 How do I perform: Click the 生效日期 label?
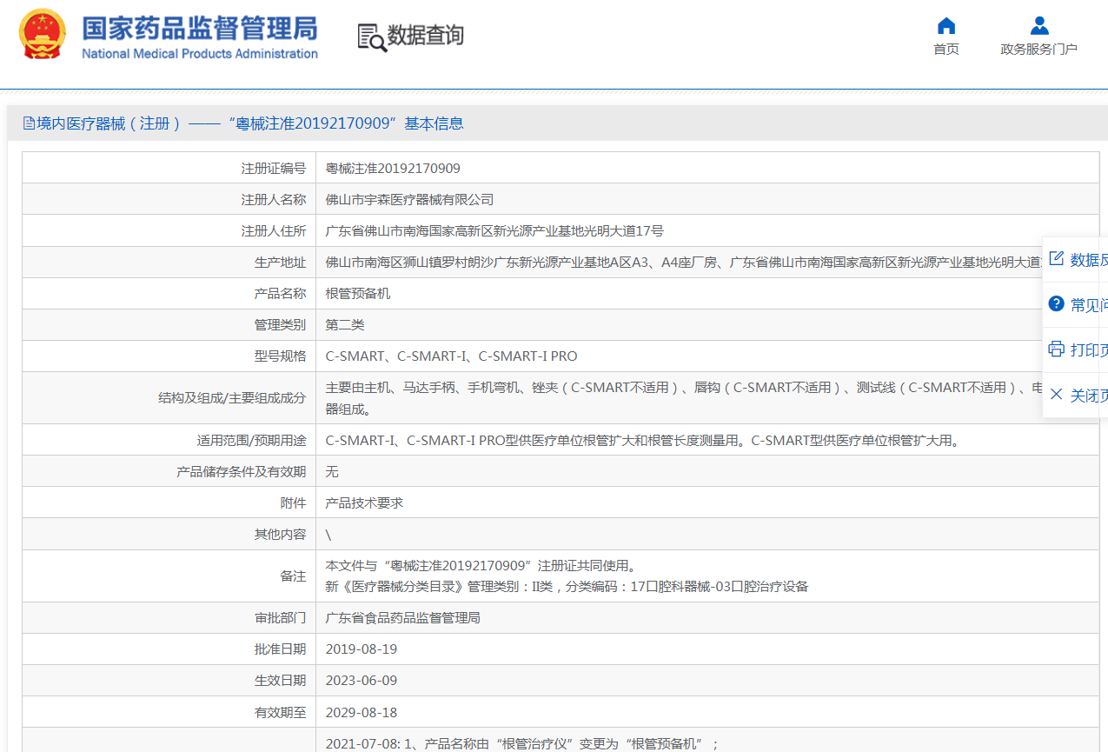280,680
